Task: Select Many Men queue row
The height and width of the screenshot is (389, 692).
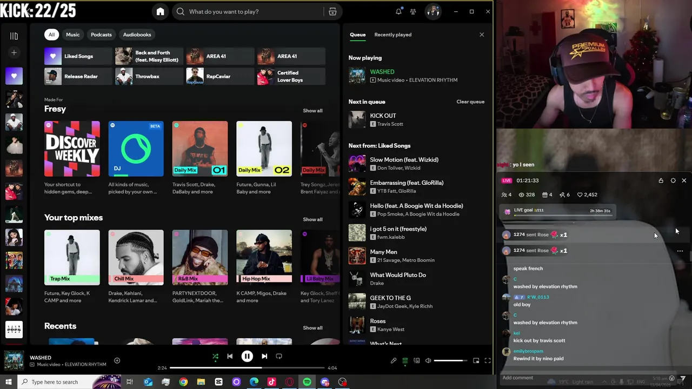Action: [x=416, y=256]
